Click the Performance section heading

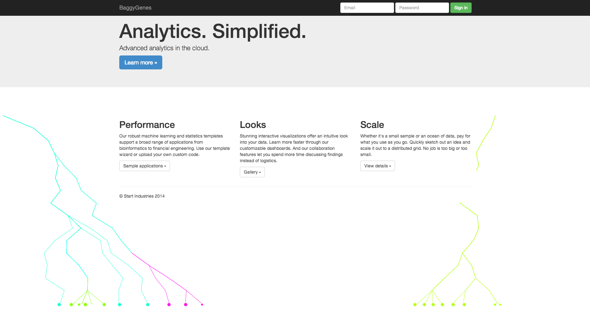pyautogui.click(x=147, y=125)
